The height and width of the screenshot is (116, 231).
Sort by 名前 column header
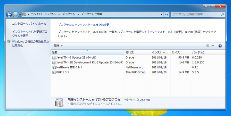click(88, 52)
